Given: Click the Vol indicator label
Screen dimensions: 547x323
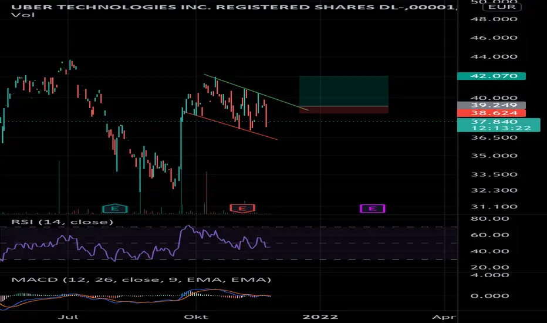Looking at the screenshot, I should click(23, 15).
